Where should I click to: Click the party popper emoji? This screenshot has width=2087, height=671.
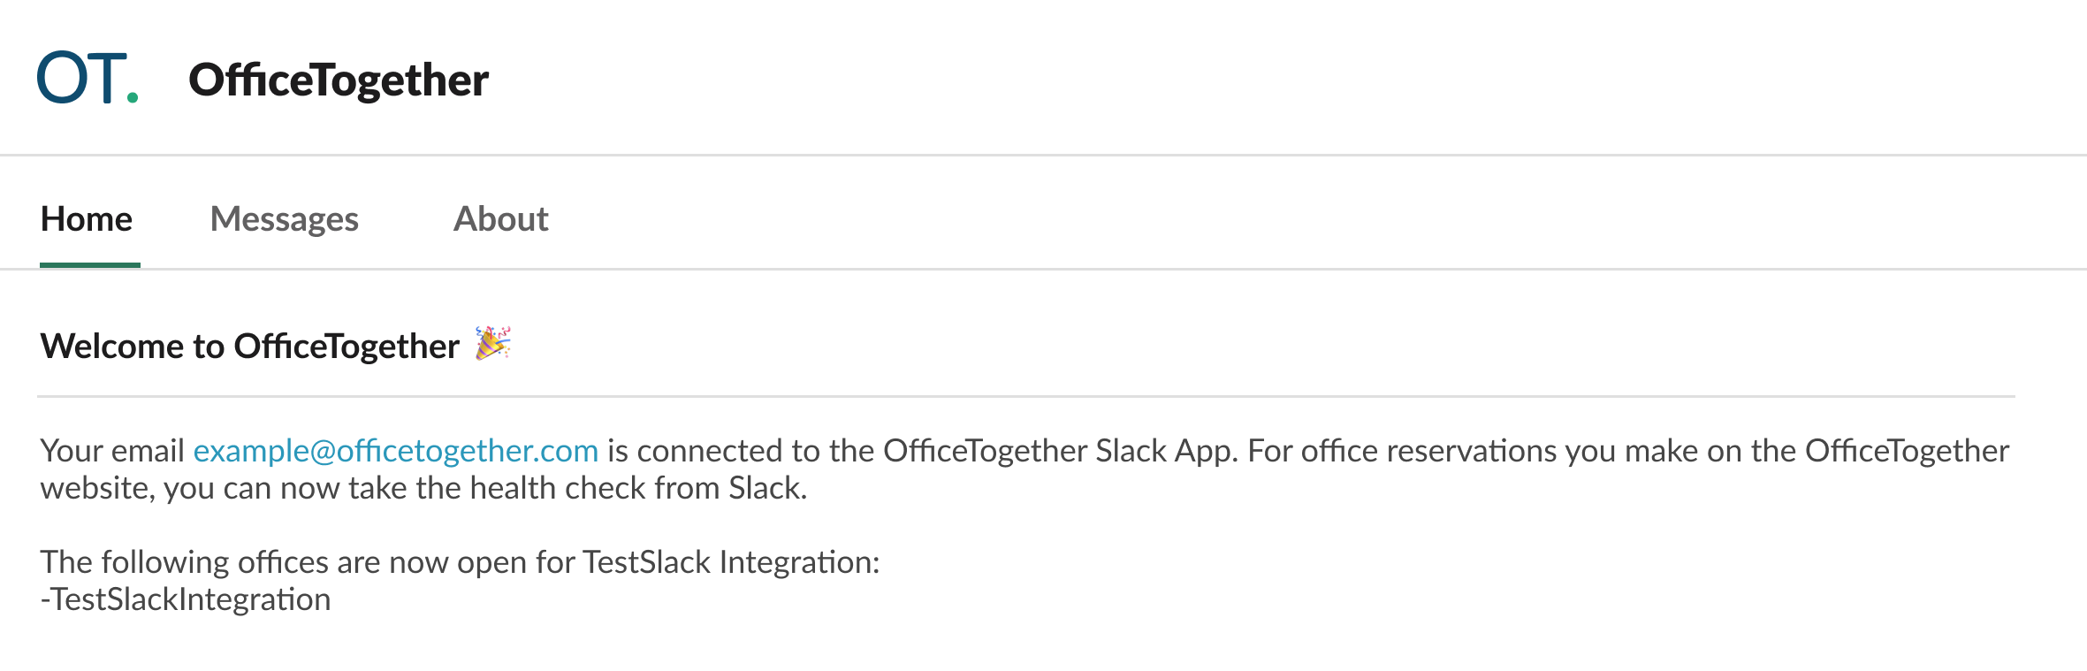492,343
